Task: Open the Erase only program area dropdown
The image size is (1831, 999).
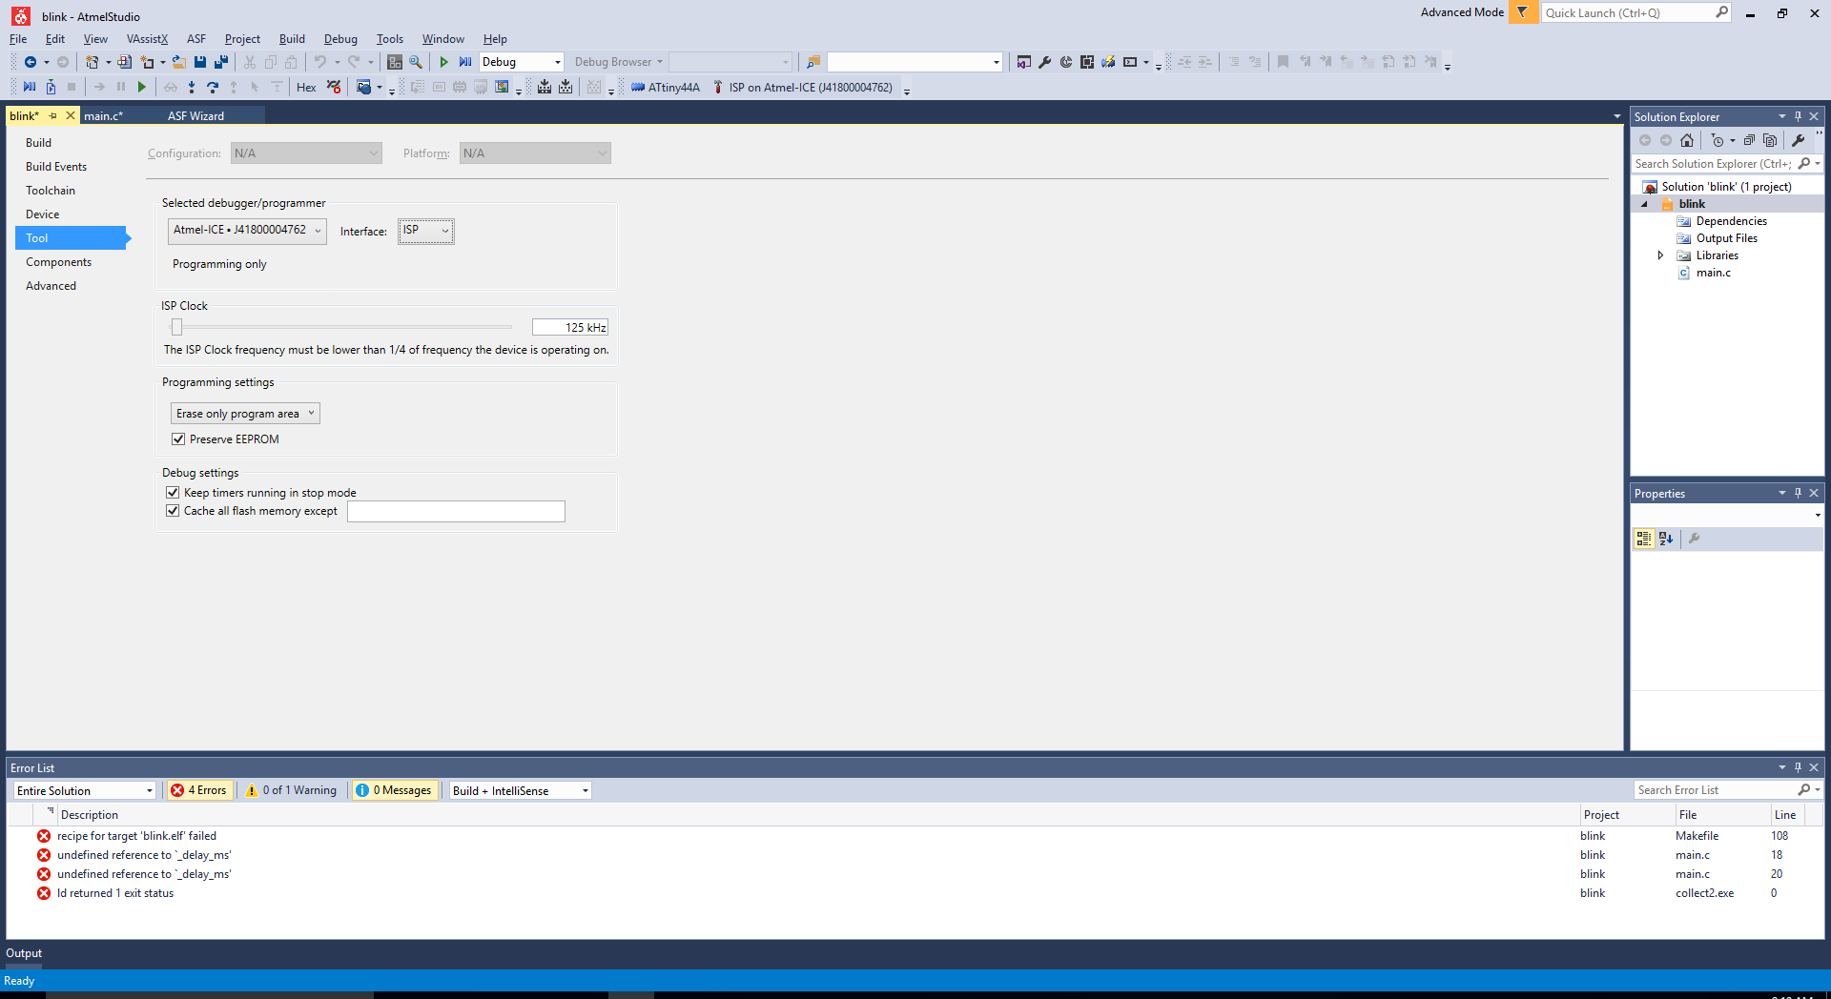Action: tap(245, 414)
